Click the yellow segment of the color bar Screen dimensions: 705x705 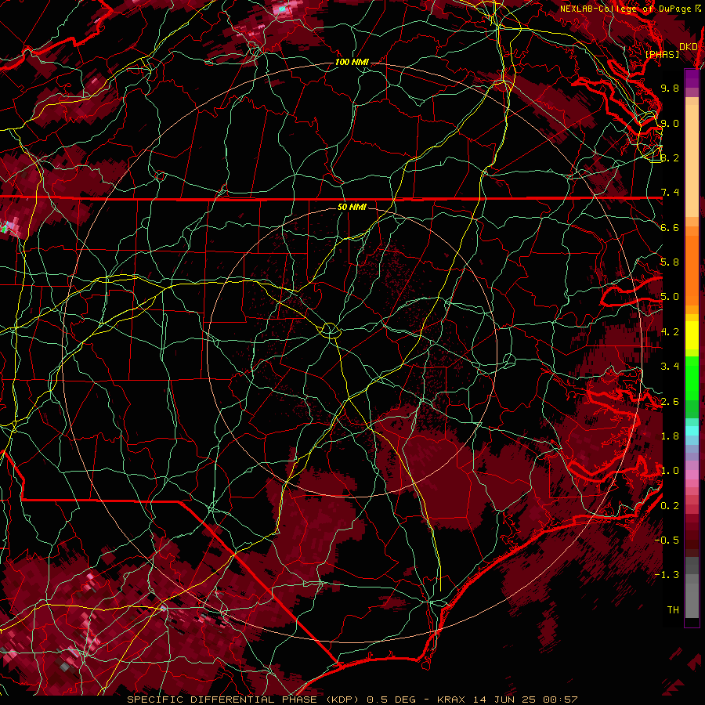coord(692,335)
